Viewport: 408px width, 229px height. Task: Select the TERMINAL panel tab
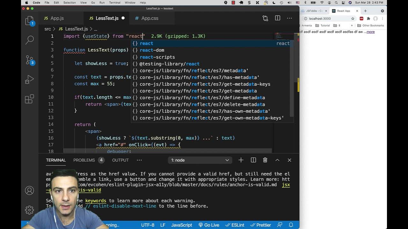56,160
